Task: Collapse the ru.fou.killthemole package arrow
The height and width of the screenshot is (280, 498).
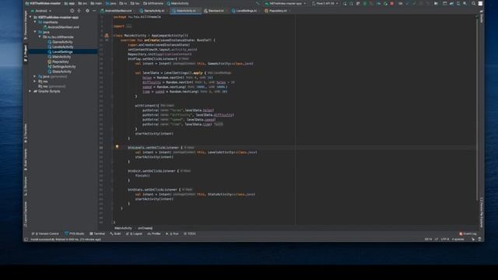Action: [x=40, y=37]
